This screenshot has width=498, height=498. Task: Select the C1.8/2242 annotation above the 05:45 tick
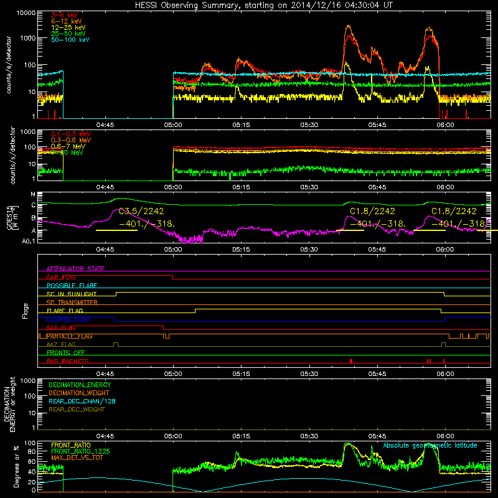[372, 211]
